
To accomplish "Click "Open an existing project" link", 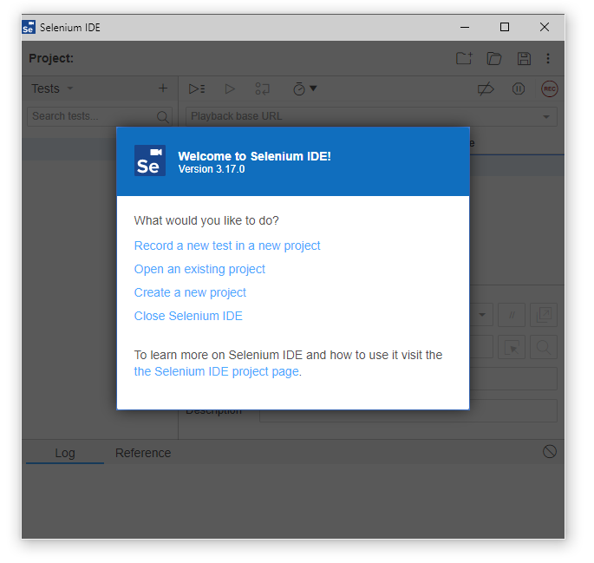I will 199,269.
